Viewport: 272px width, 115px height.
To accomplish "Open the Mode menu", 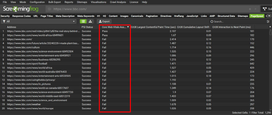I will click(23, 2).
